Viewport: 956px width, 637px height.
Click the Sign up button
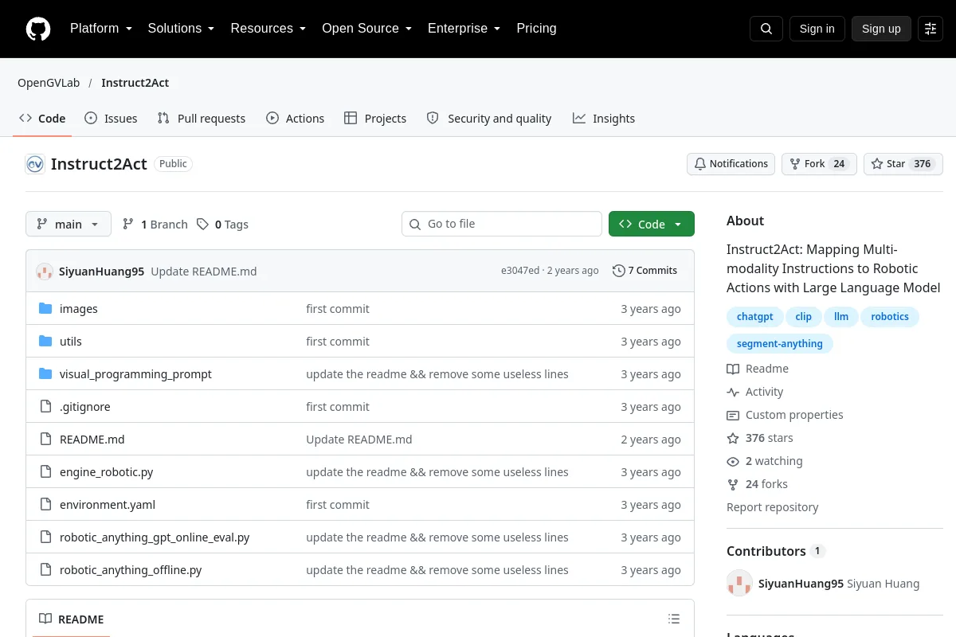[x=881, y=29]
